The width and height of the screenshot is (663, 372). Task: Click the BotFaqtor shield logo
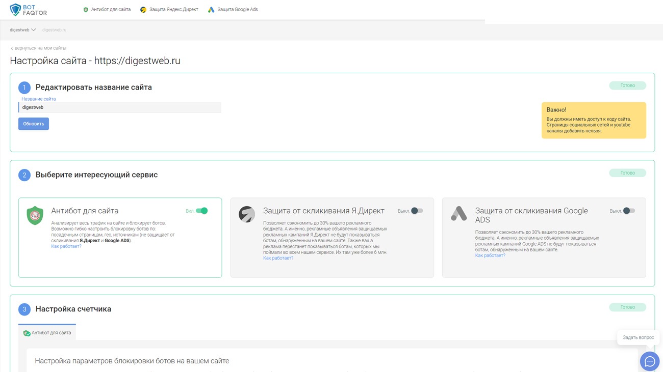pyautogui.click(x=16, y=10)
